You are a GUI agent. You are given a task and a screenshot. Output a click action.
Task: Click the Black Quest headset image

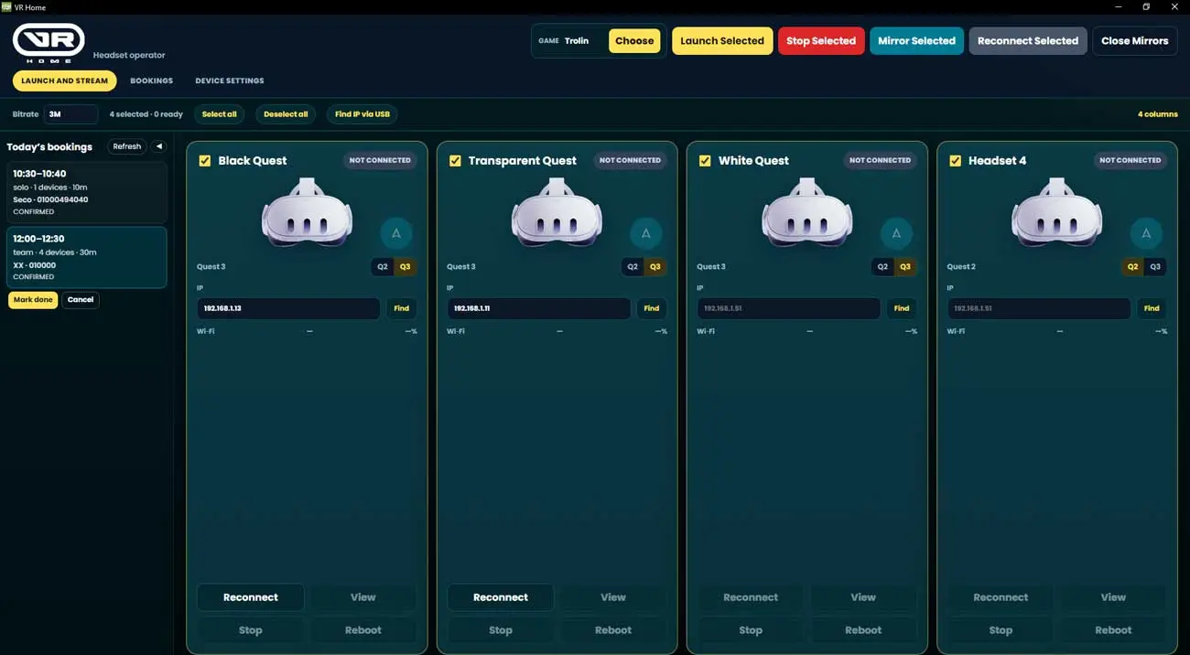(307, 211)
